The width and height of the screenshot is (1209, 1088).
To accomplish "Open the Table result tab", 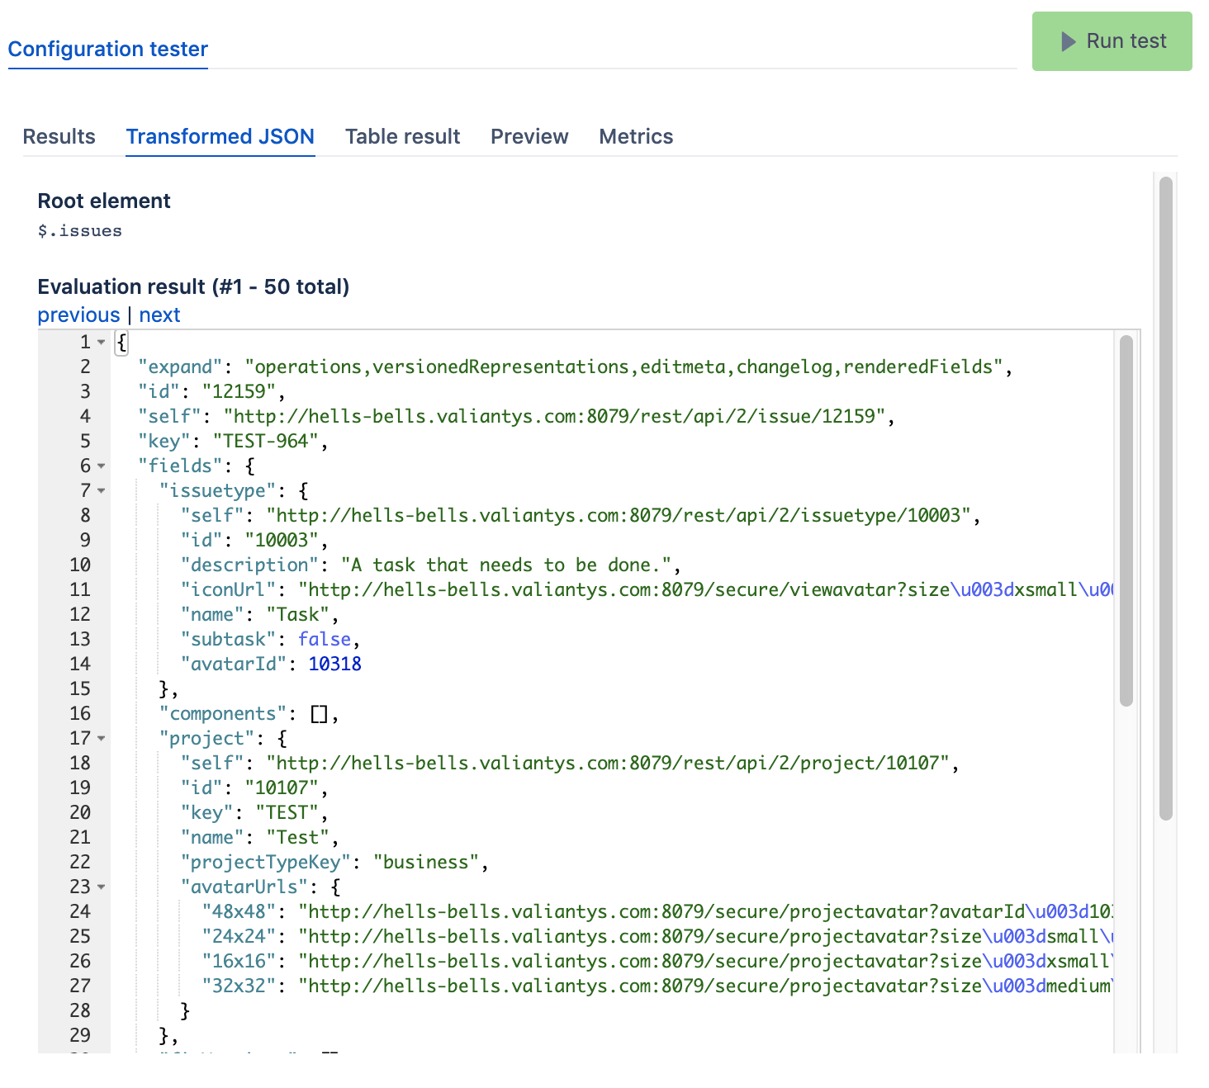I will (x=402, y=137).
